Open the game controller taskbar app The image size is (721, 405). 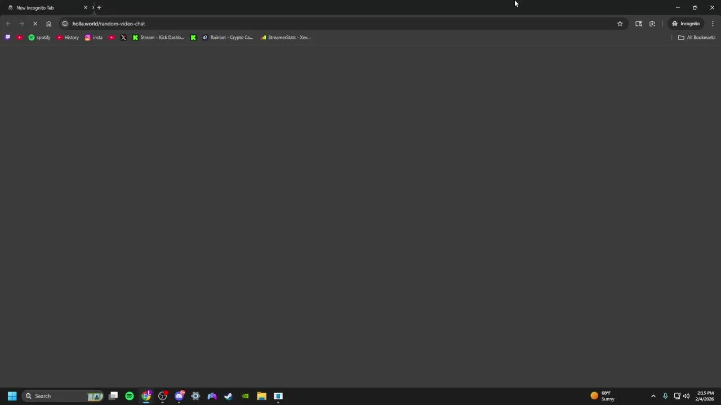tap(212, 396)
